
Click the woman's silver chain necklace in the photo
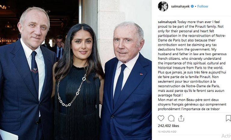(72, 88)
